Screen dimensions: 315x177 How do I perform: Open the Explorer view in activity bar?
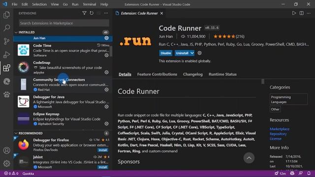(x=6, y=15)
